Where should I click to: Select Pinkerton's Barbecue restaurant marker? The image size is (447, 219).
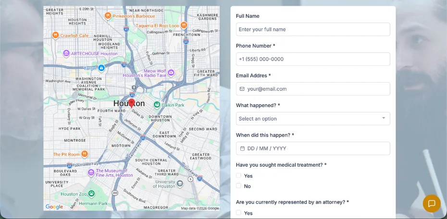click(x=108, y=16)
